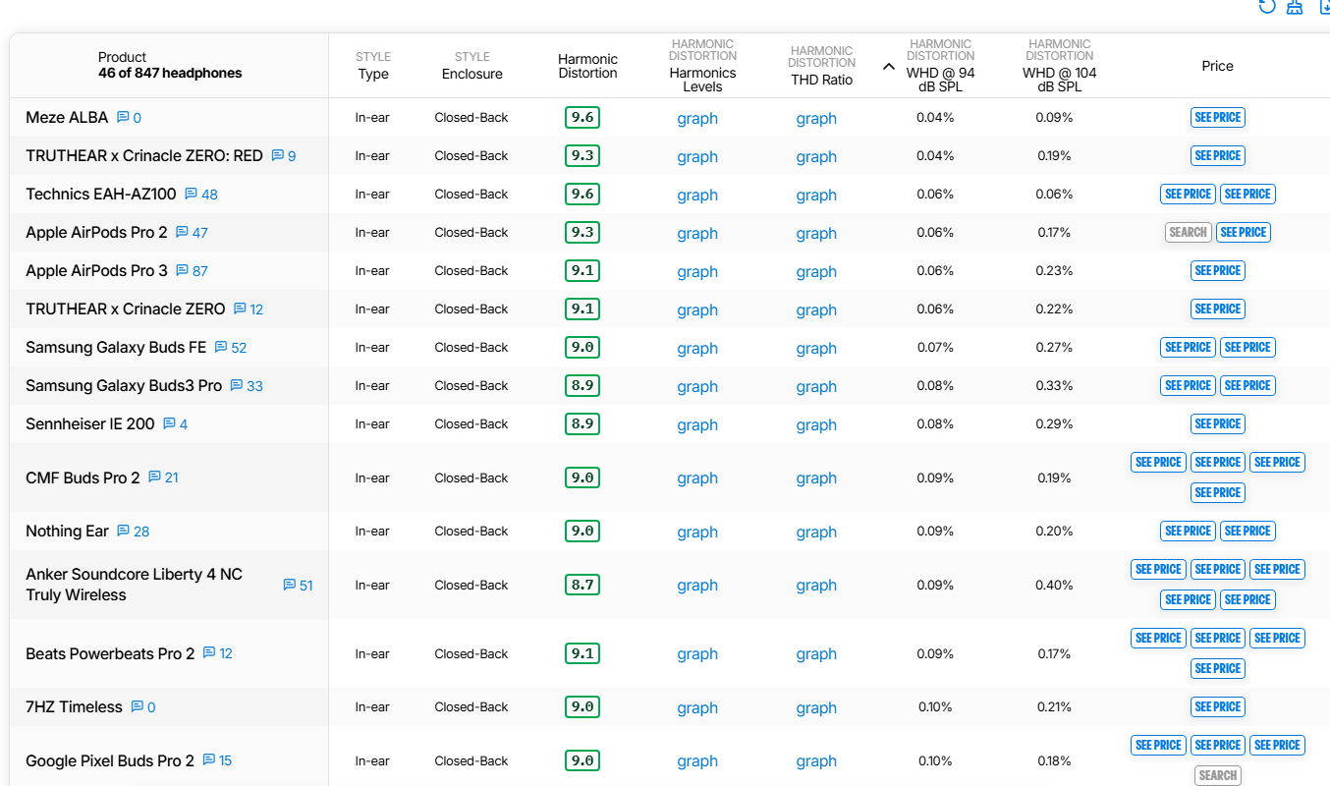Click See Price for Apple AirPods Pro 3

[1218, 270]
